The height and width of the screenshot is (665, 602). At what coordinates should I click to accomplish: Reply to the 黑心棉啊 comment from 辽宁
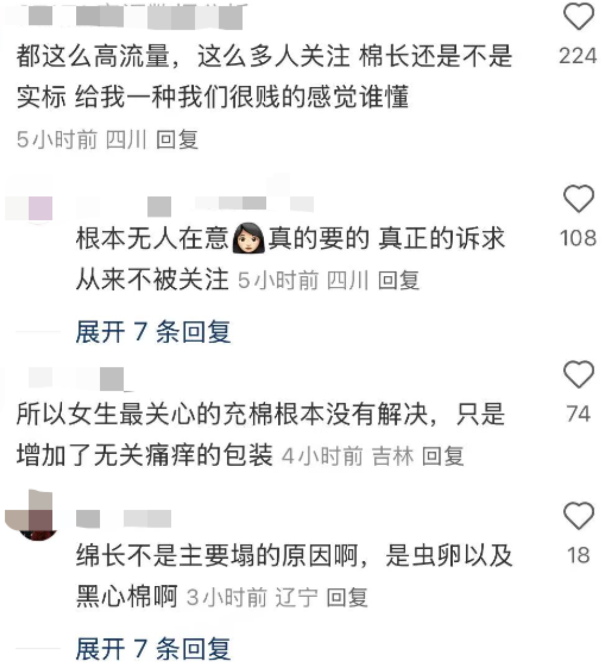tap(347, 598)
